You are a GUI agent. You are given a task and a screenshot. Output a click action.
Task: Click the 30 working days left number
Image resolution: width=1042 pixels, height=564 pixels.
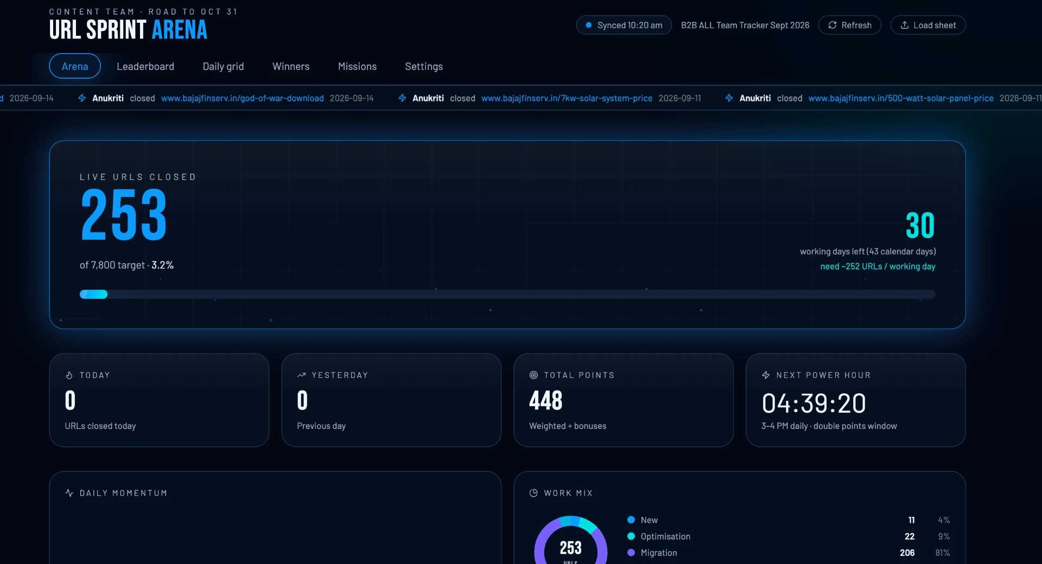click(x=920, y=226)
